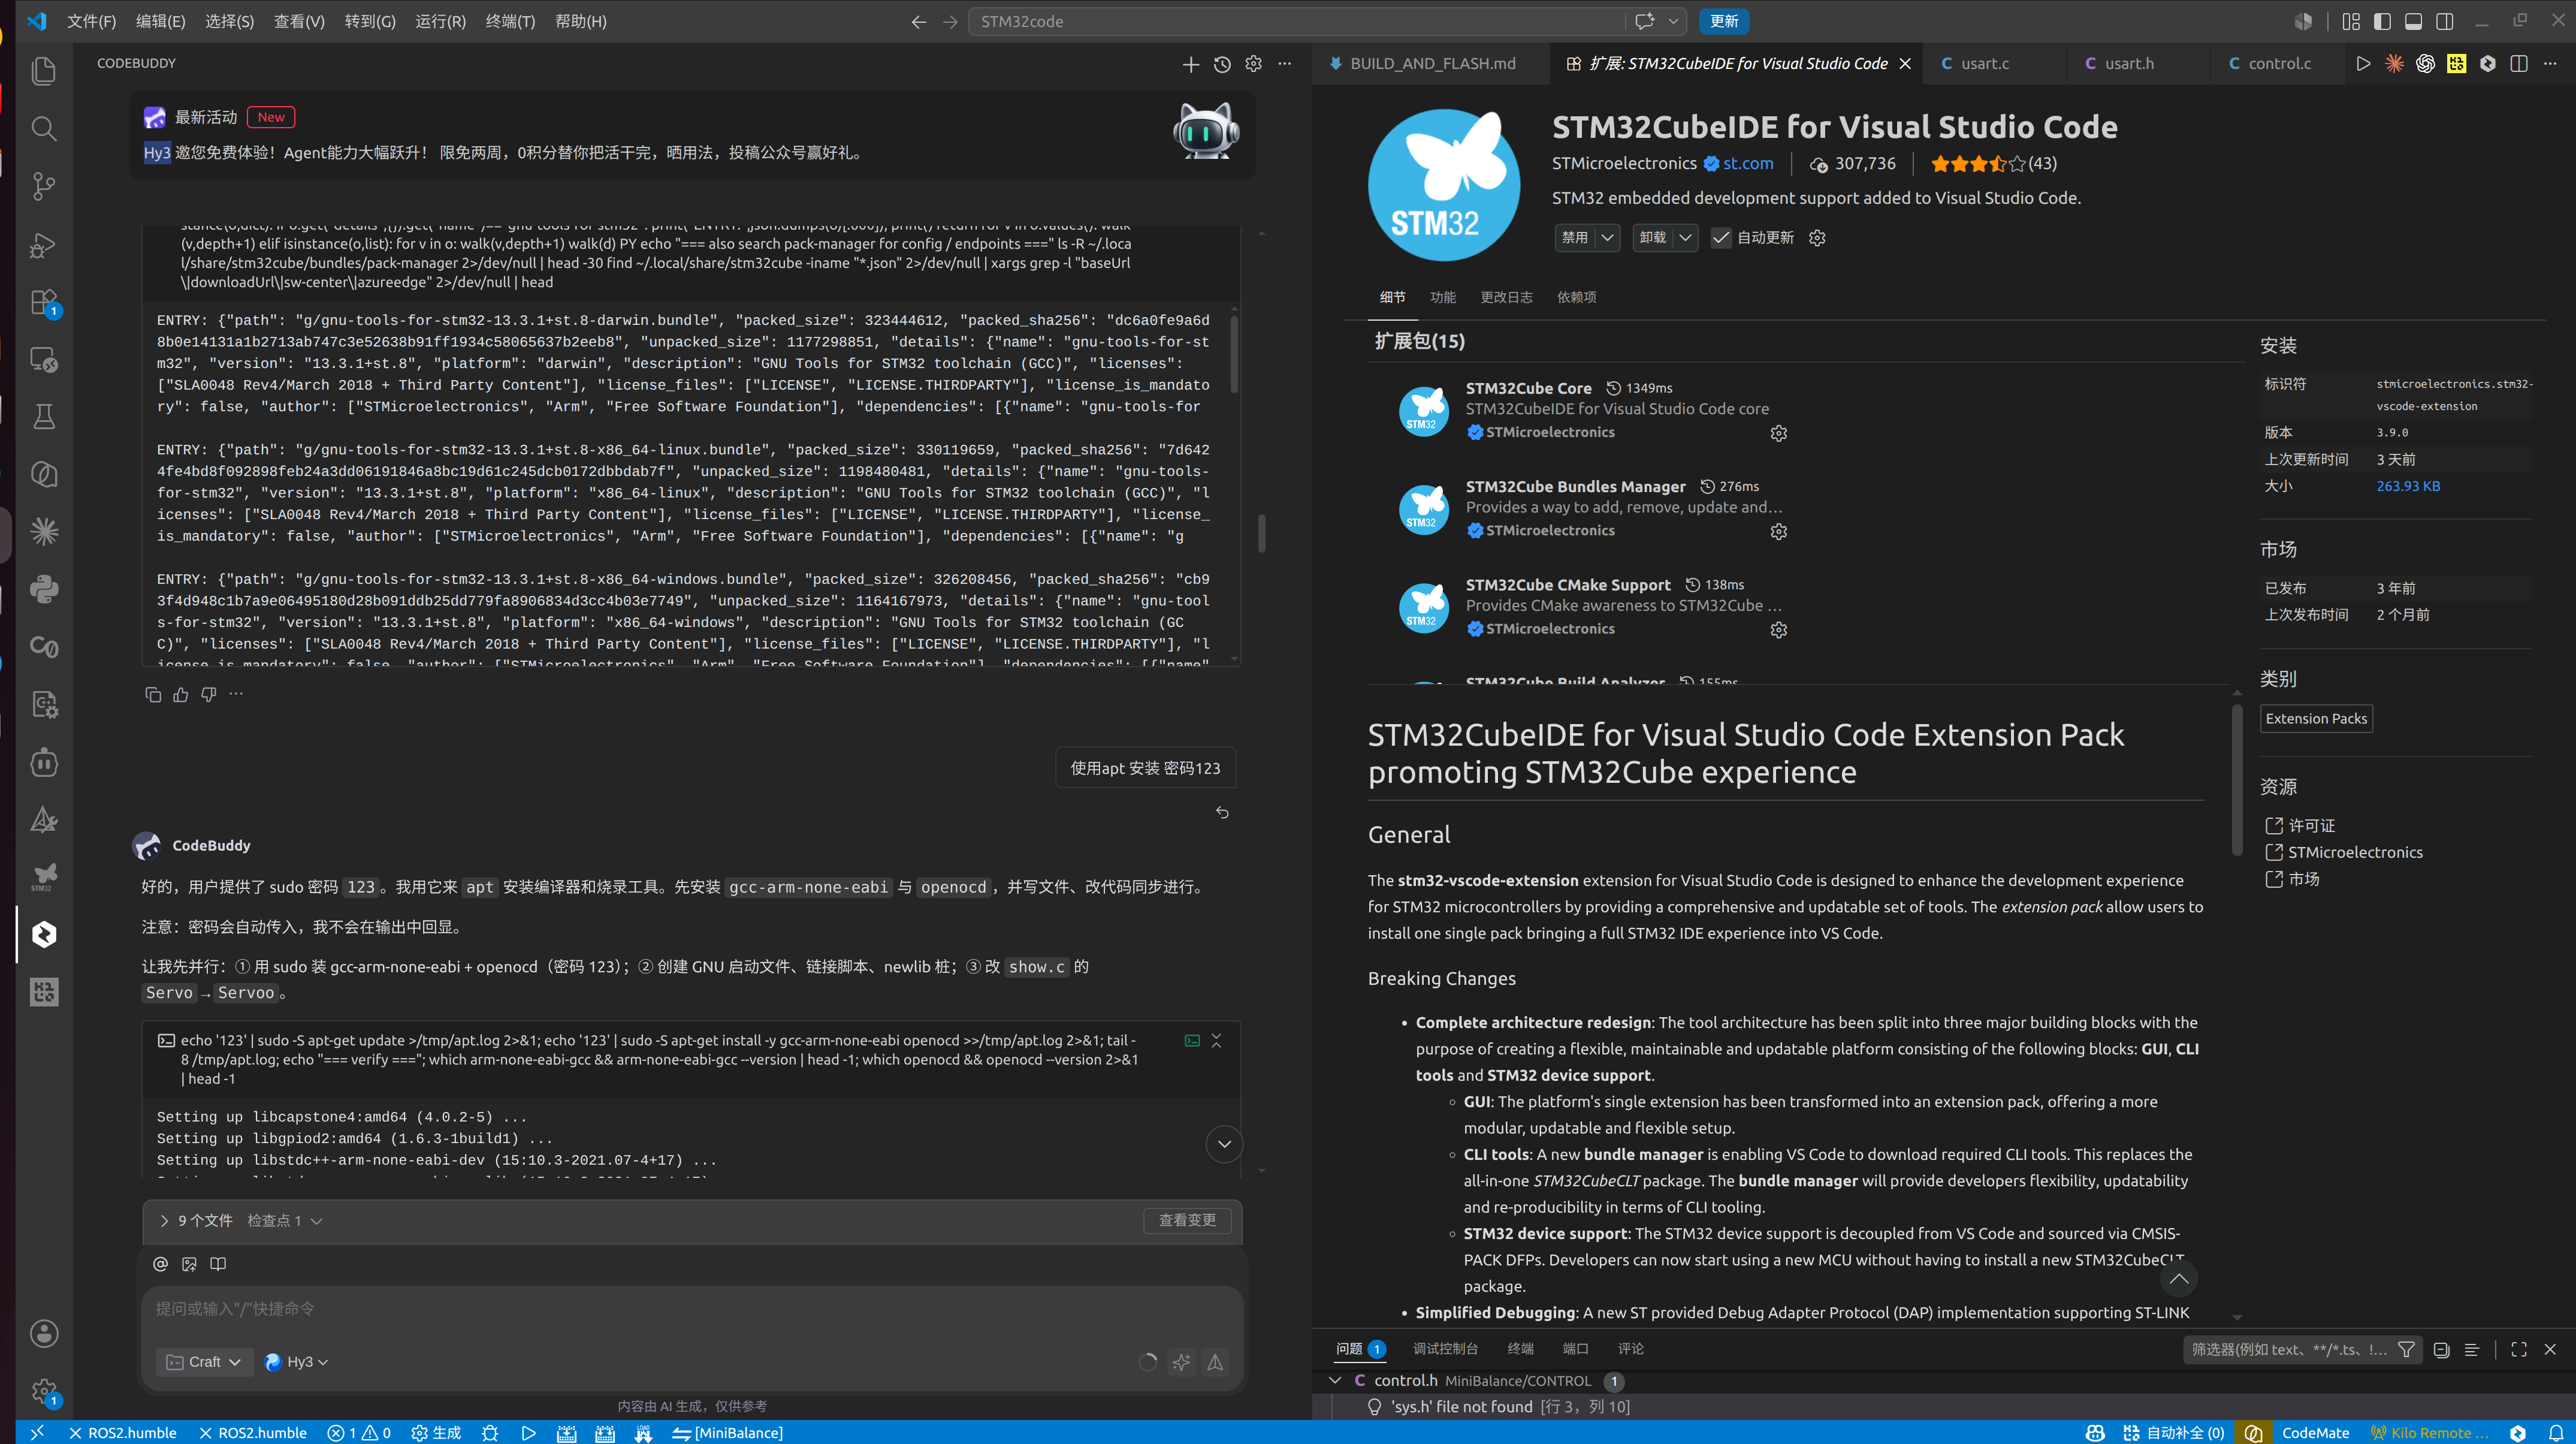Click the debug bug icon in status bar
Screen dimensions: 2576x1444
coord(490,1433)
